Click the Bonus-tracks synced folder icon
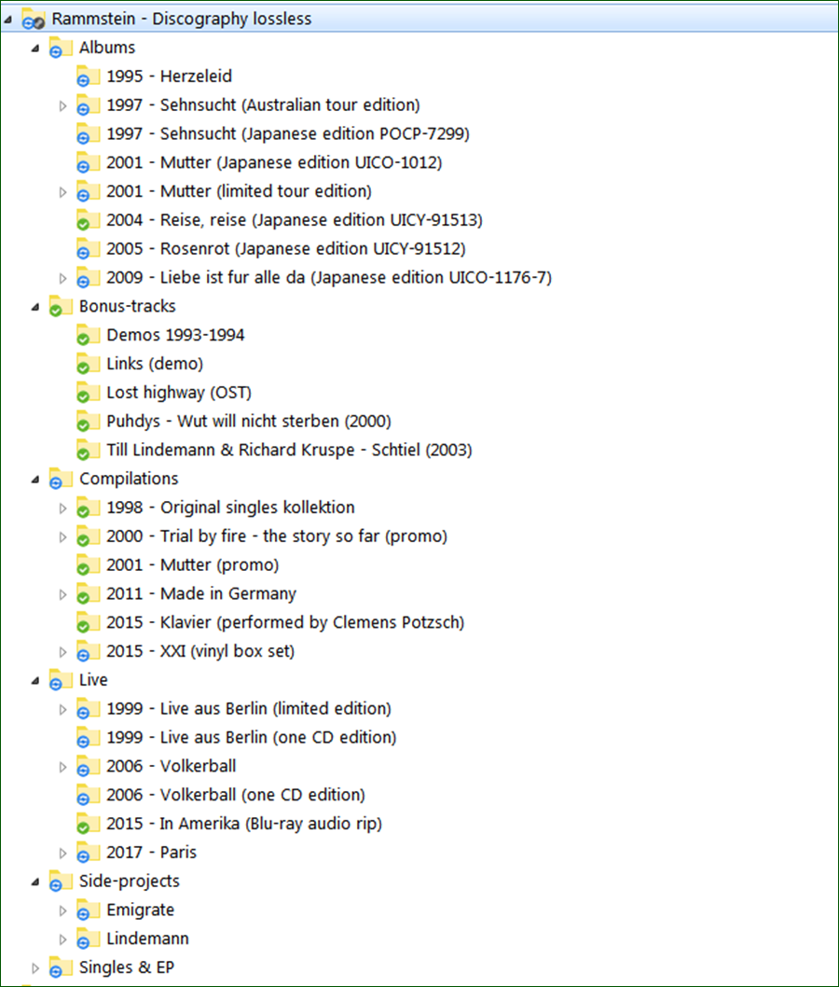This screenshot has height=987, width=839. (61, 307)
